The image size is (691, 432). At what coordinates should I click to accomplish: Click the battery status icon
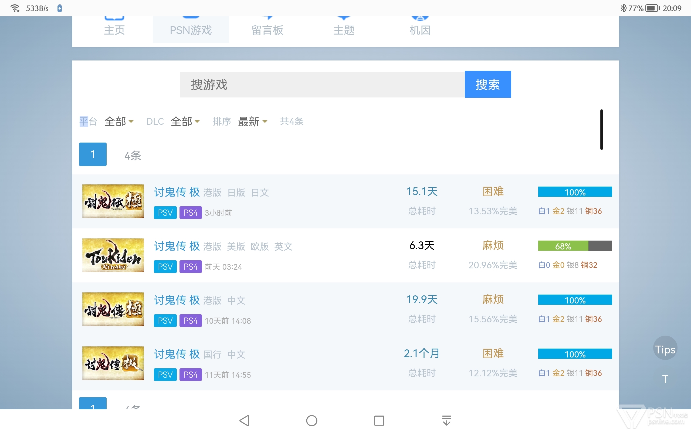[x=652, y=8]
